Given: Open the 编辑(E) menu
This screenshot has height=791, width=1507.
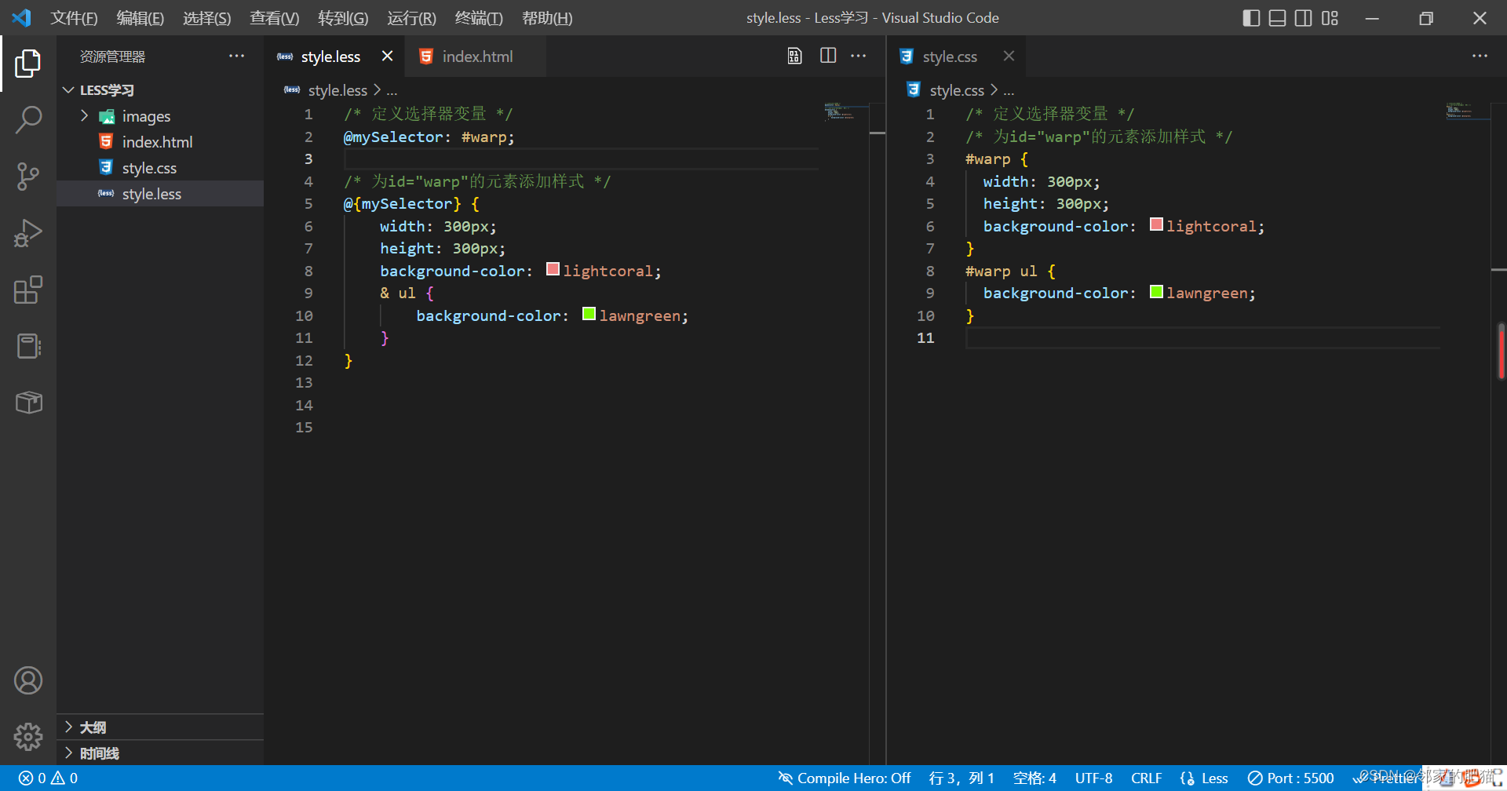Looking at the screenshot, I should 140,18.
